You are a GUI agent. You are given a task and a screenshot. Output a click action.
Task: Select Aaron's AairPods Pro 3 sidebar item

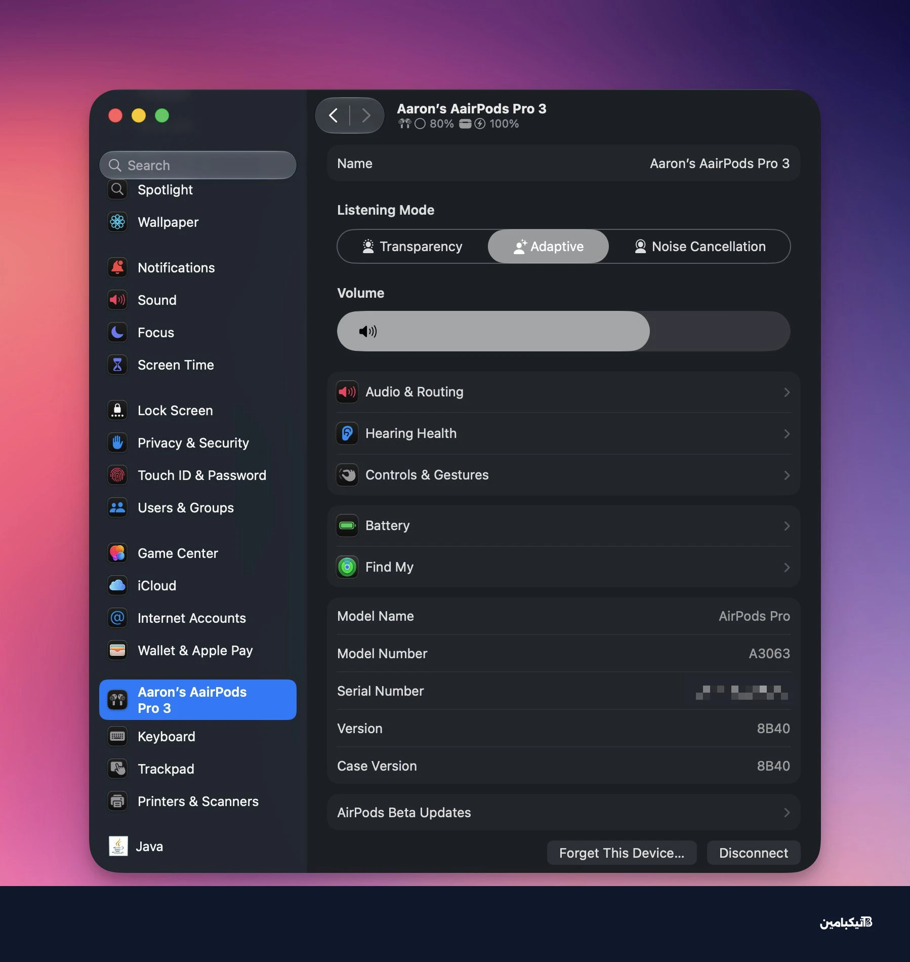click(x=198, y=700)
